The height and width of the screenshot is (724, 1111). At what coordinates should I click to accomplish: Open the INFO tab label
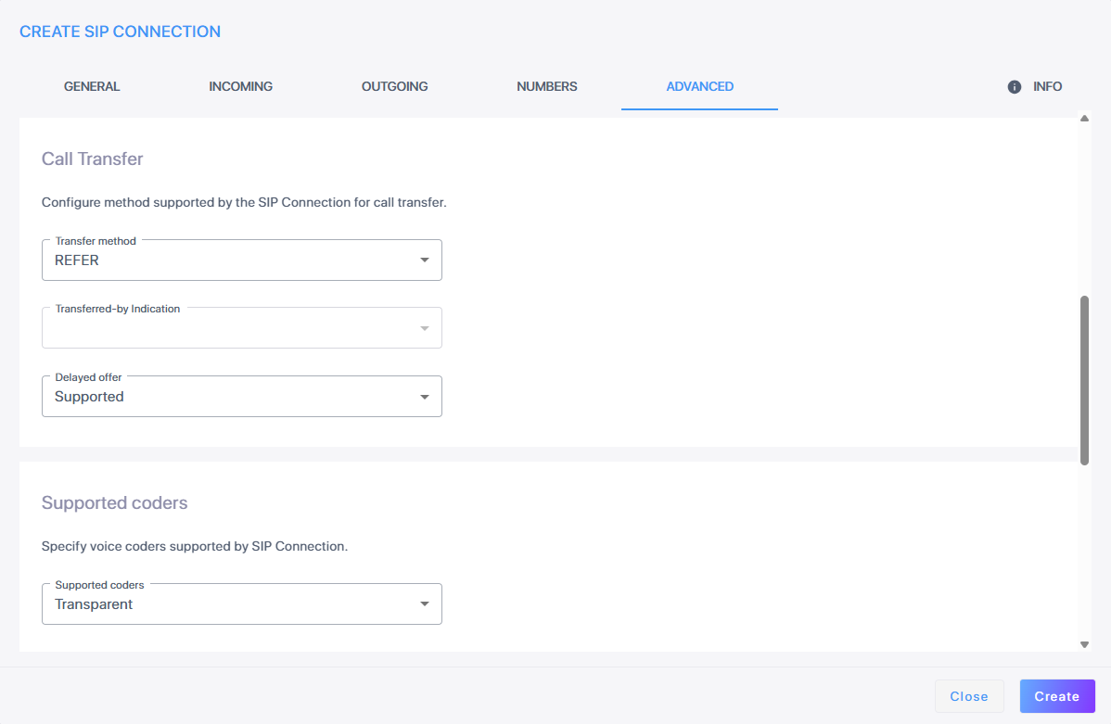1048,87
